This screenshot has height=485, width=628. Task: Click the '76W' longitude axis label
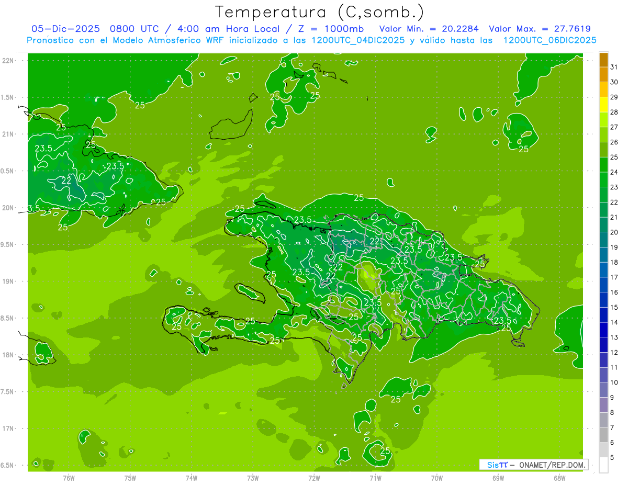[x=69, y=478]
